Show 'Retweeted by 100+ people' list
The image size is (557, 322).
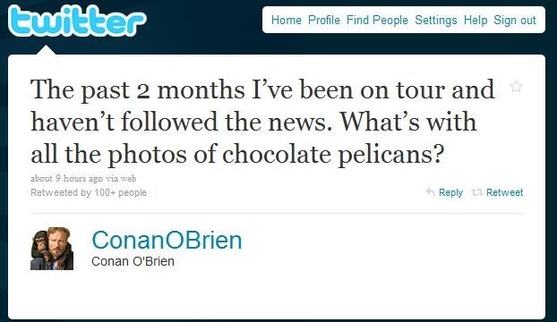[89, 192]
